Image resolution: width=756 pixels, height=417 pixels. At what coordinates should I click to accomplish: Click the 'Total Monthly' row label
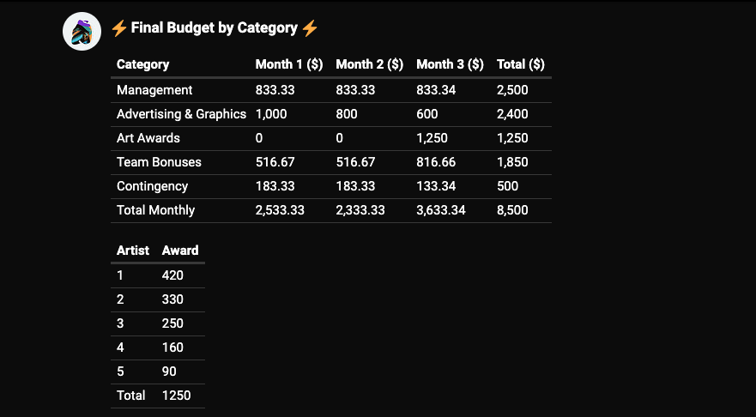(155, 210)
